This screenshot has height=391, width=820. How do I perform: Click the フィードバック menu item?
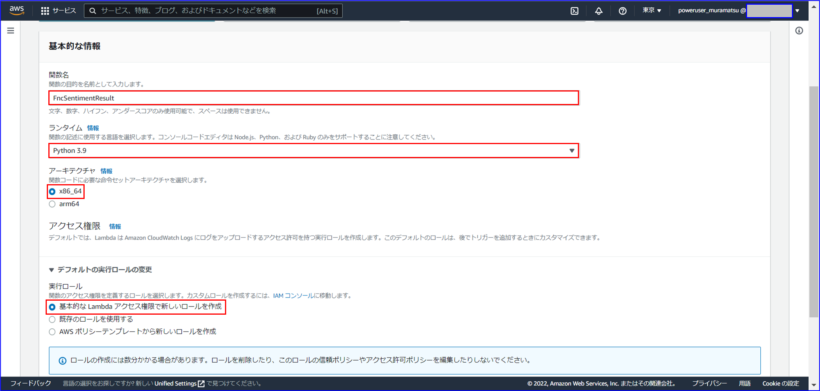[x=30, y=383]
